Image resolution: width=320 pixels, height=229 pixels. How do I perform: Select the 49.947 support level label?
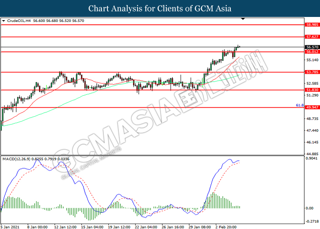pyautogui.click(x=312, y=107)
